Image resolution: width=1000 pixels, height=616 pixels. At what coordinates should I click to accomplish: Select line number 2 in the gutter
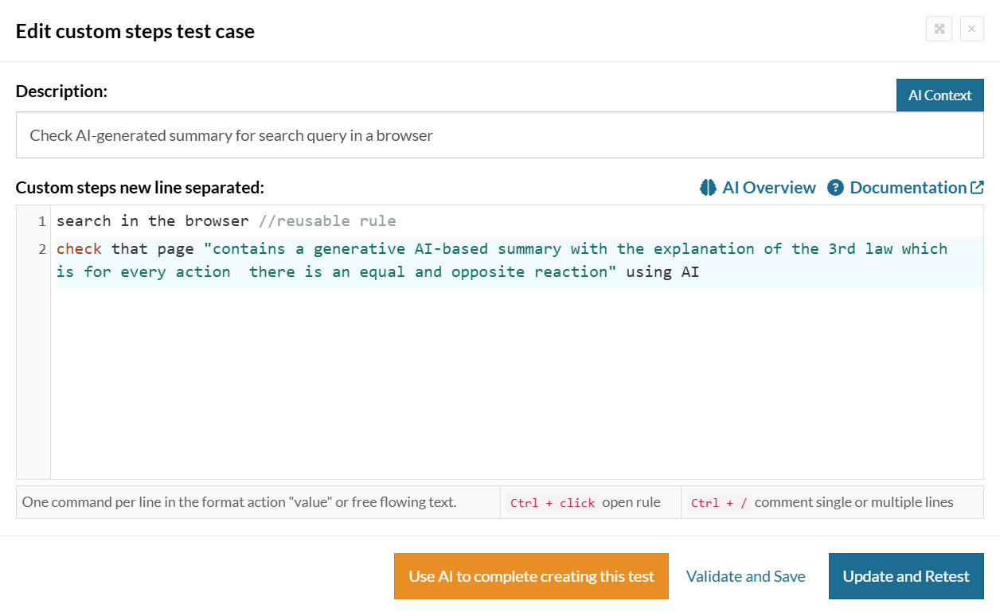point(41,249)
